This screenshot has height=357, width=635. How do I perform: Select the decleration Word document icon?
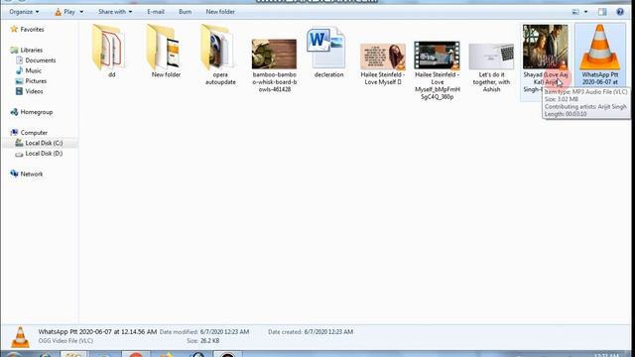tap(326, 48)
